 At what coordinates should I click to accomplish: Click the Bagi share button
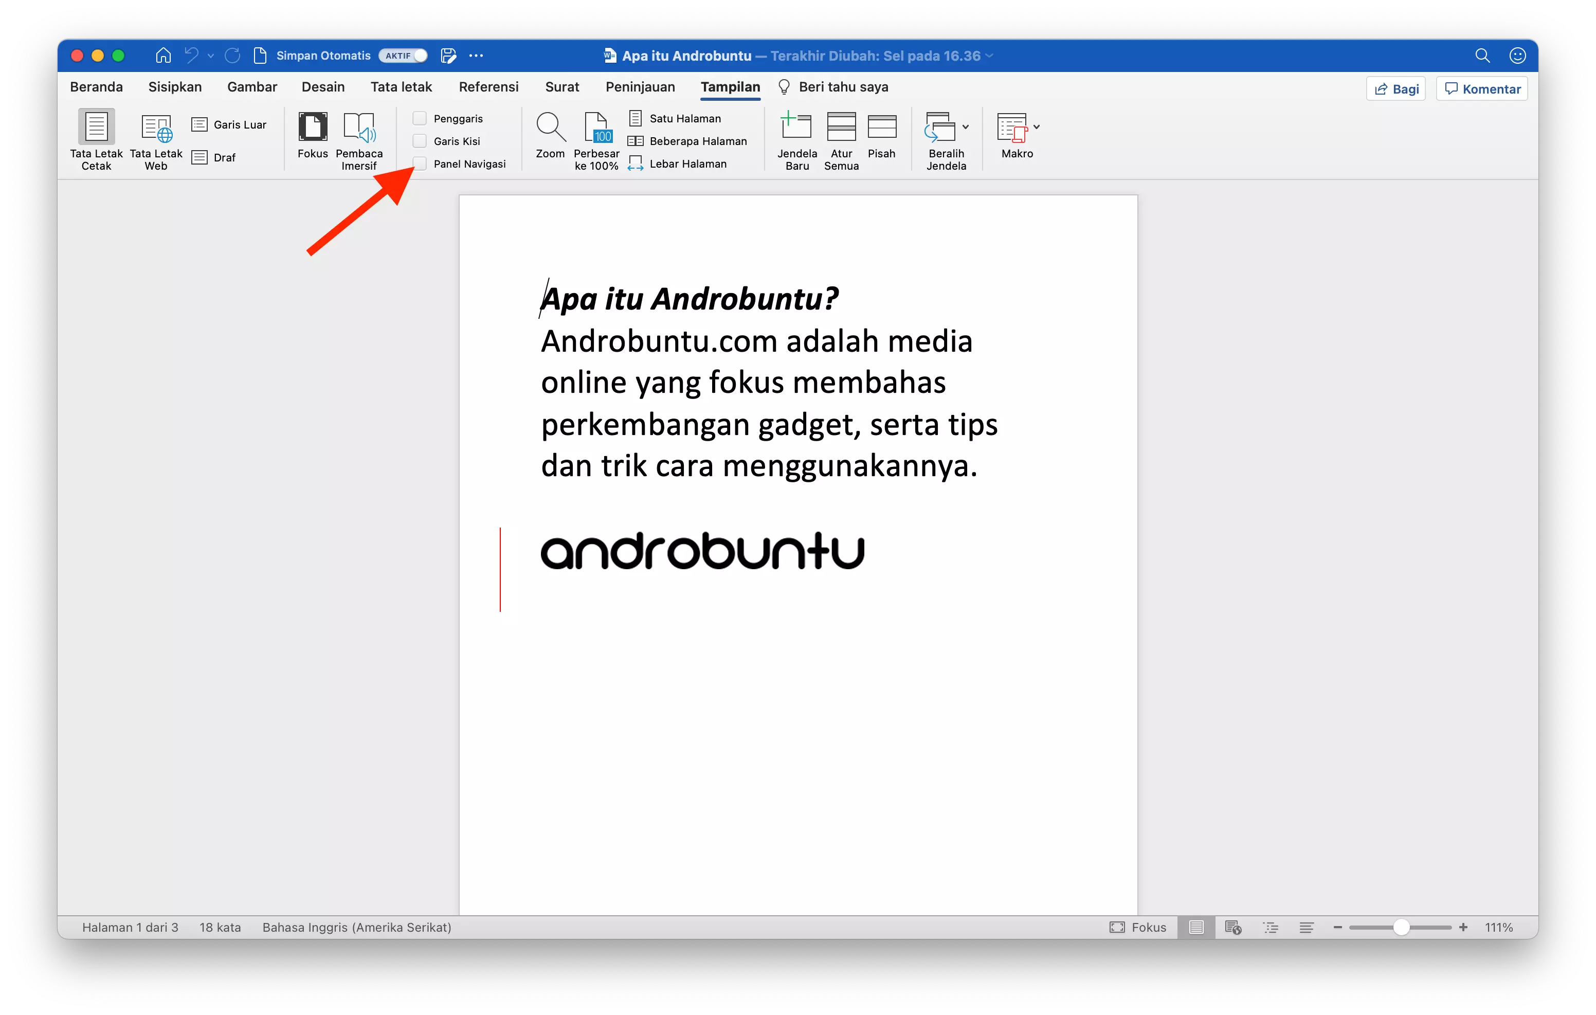tap(1395, 88)
